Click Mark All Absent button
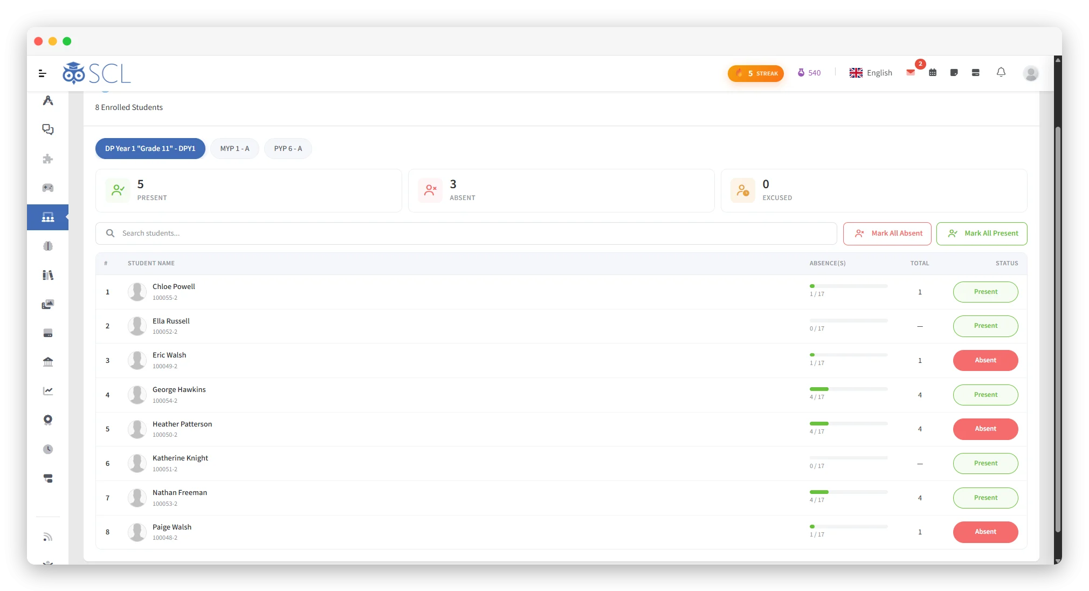The width and height of the screenshot is (1089, 591). [887, 233]
